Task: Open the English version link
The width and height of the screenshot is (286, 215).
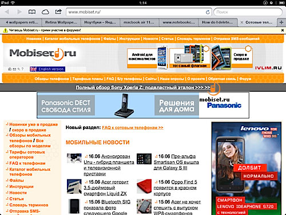Action: click(x=47, y=69)
